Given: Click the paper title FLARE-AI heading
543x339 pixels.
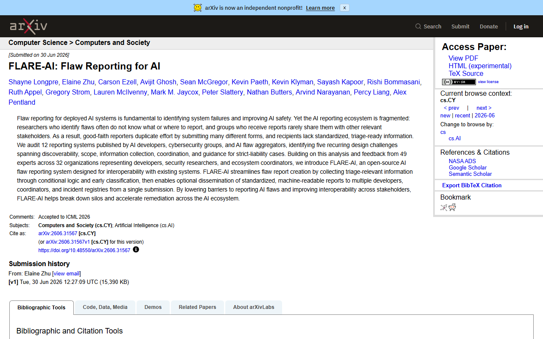Looking at the screenshot, I should [84, 66].
